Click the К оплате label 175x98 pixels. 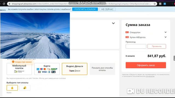pos(130,56)
